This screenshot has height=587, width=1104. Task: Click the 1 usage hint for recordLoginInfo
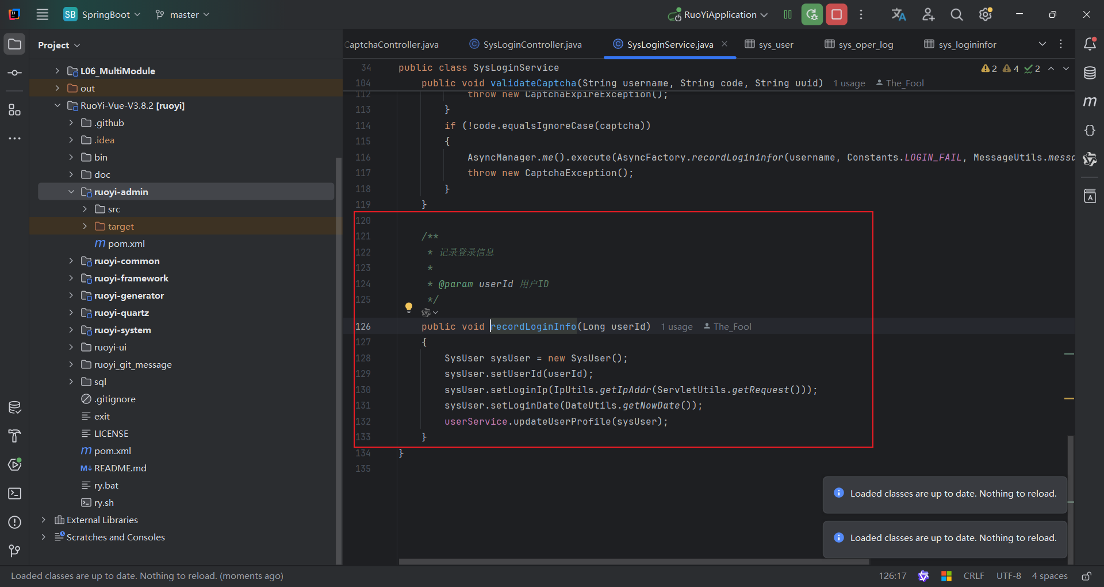tap(677, 327)
